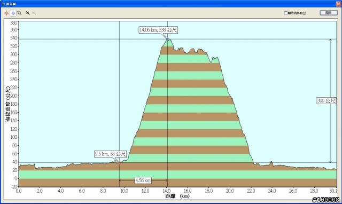
Task: Click the 200 tick on the elevation axis
Action: point(14,96)
